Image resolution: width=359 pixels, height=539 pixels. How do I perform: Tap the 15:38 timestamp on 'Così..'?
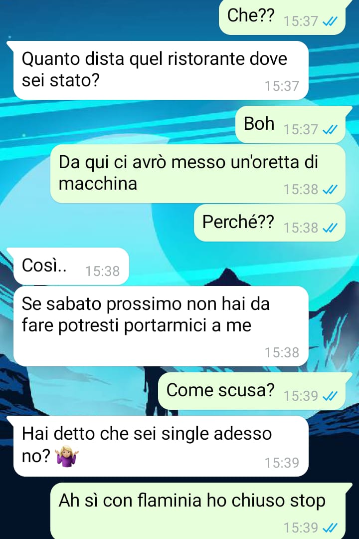tap(102, 271)
